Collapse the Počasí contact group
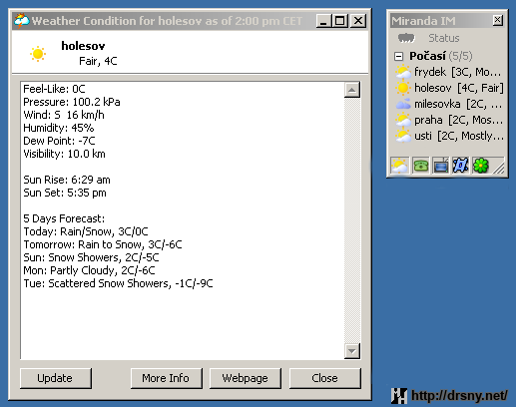Image resolution: width=516 pixels, height=407 pixels. pos(398,56)
